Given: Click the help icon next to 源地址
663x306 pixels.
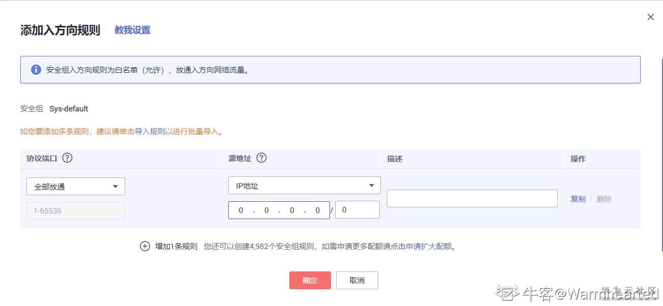Looking at the screenshot, I should click(261, 158).
